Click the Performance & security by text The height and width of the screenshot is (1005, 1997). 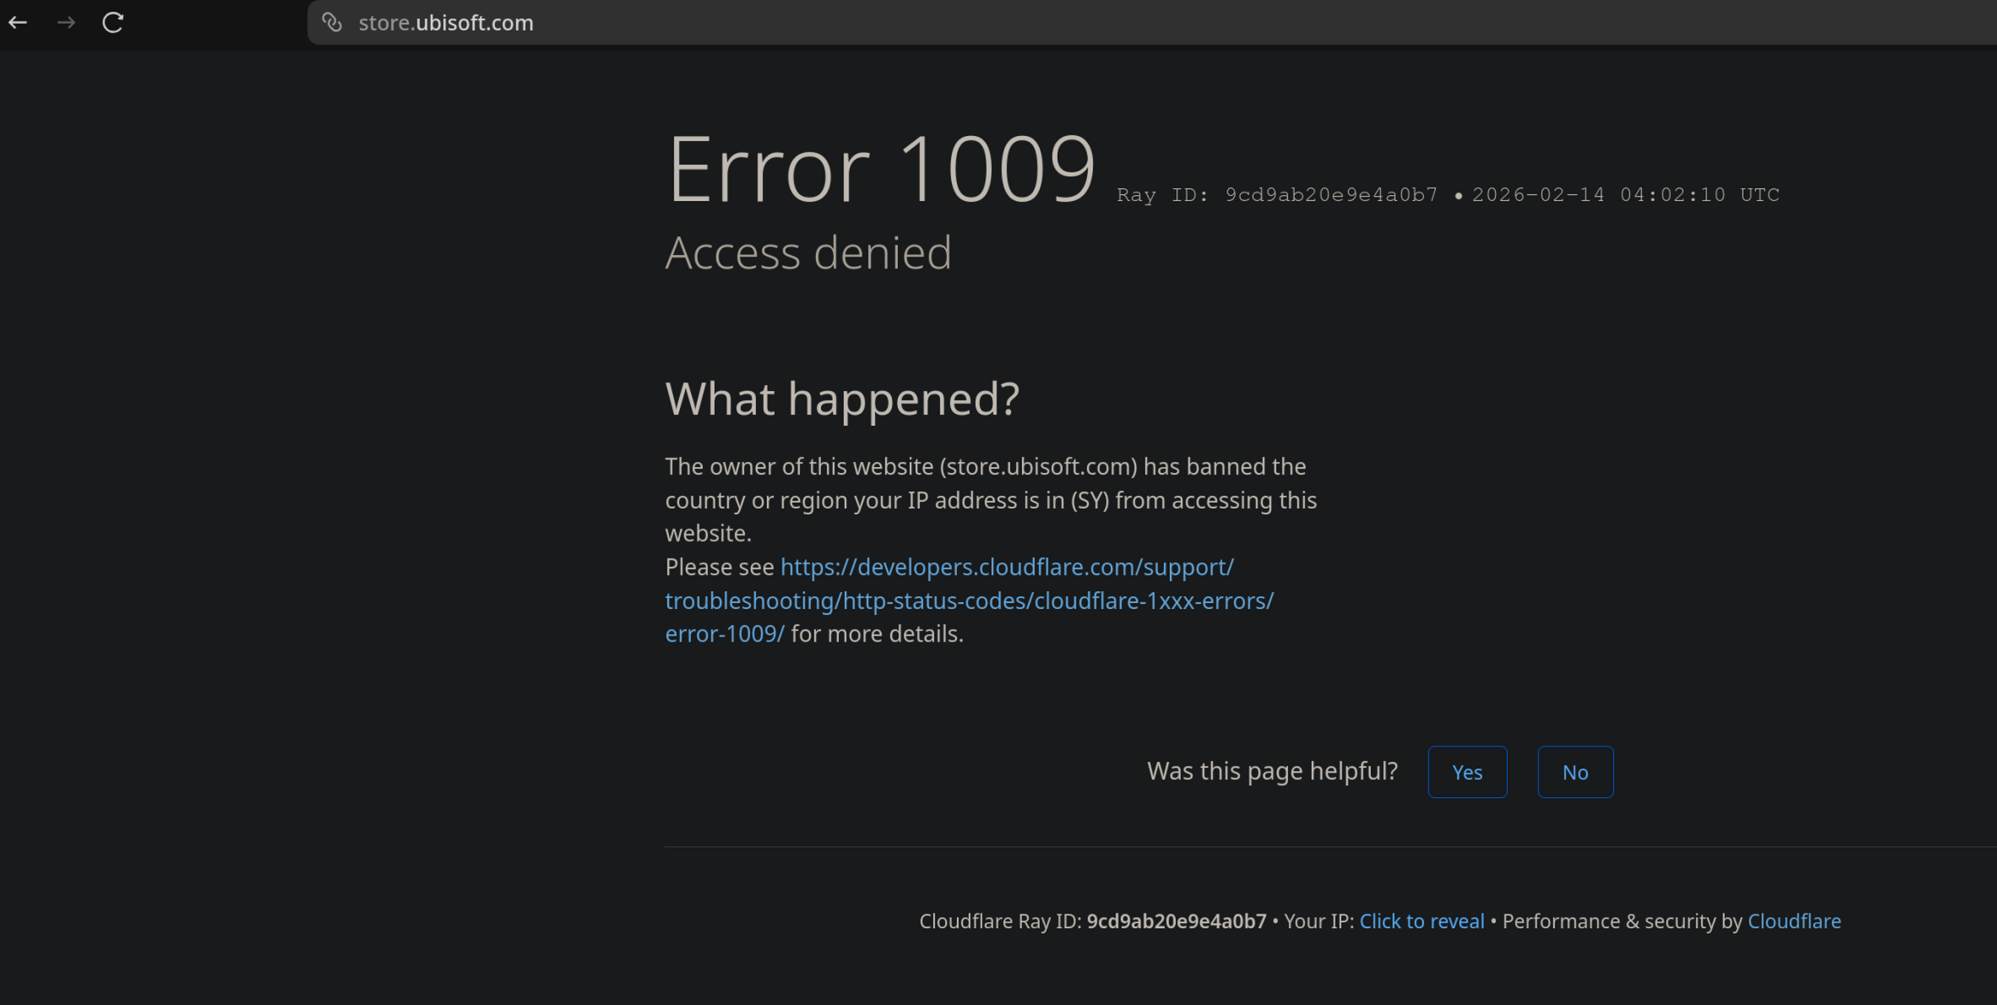(1621, 921)
